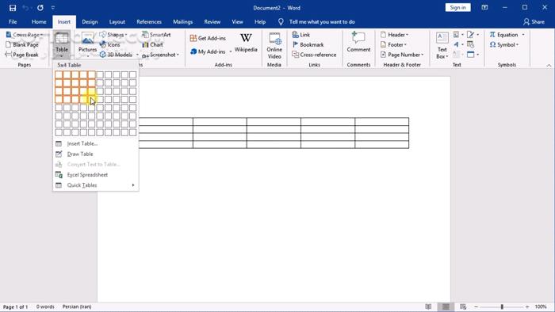Switch to the Home tab

tap(39, 22)
